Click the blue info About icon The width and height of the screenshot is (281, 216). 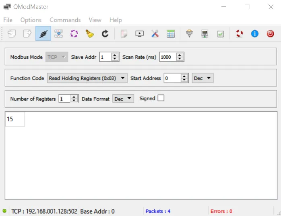pyautogui.click(x=254, y=34)
